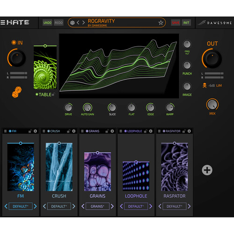Favorite the ROGRAVITY preset with star
The image size is (234, 234).
pyautogui.click(x=161, y=23)
